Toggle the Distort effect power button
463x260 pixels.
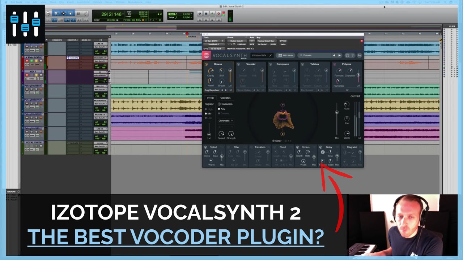pyautogui.click(x=205, y=147)
